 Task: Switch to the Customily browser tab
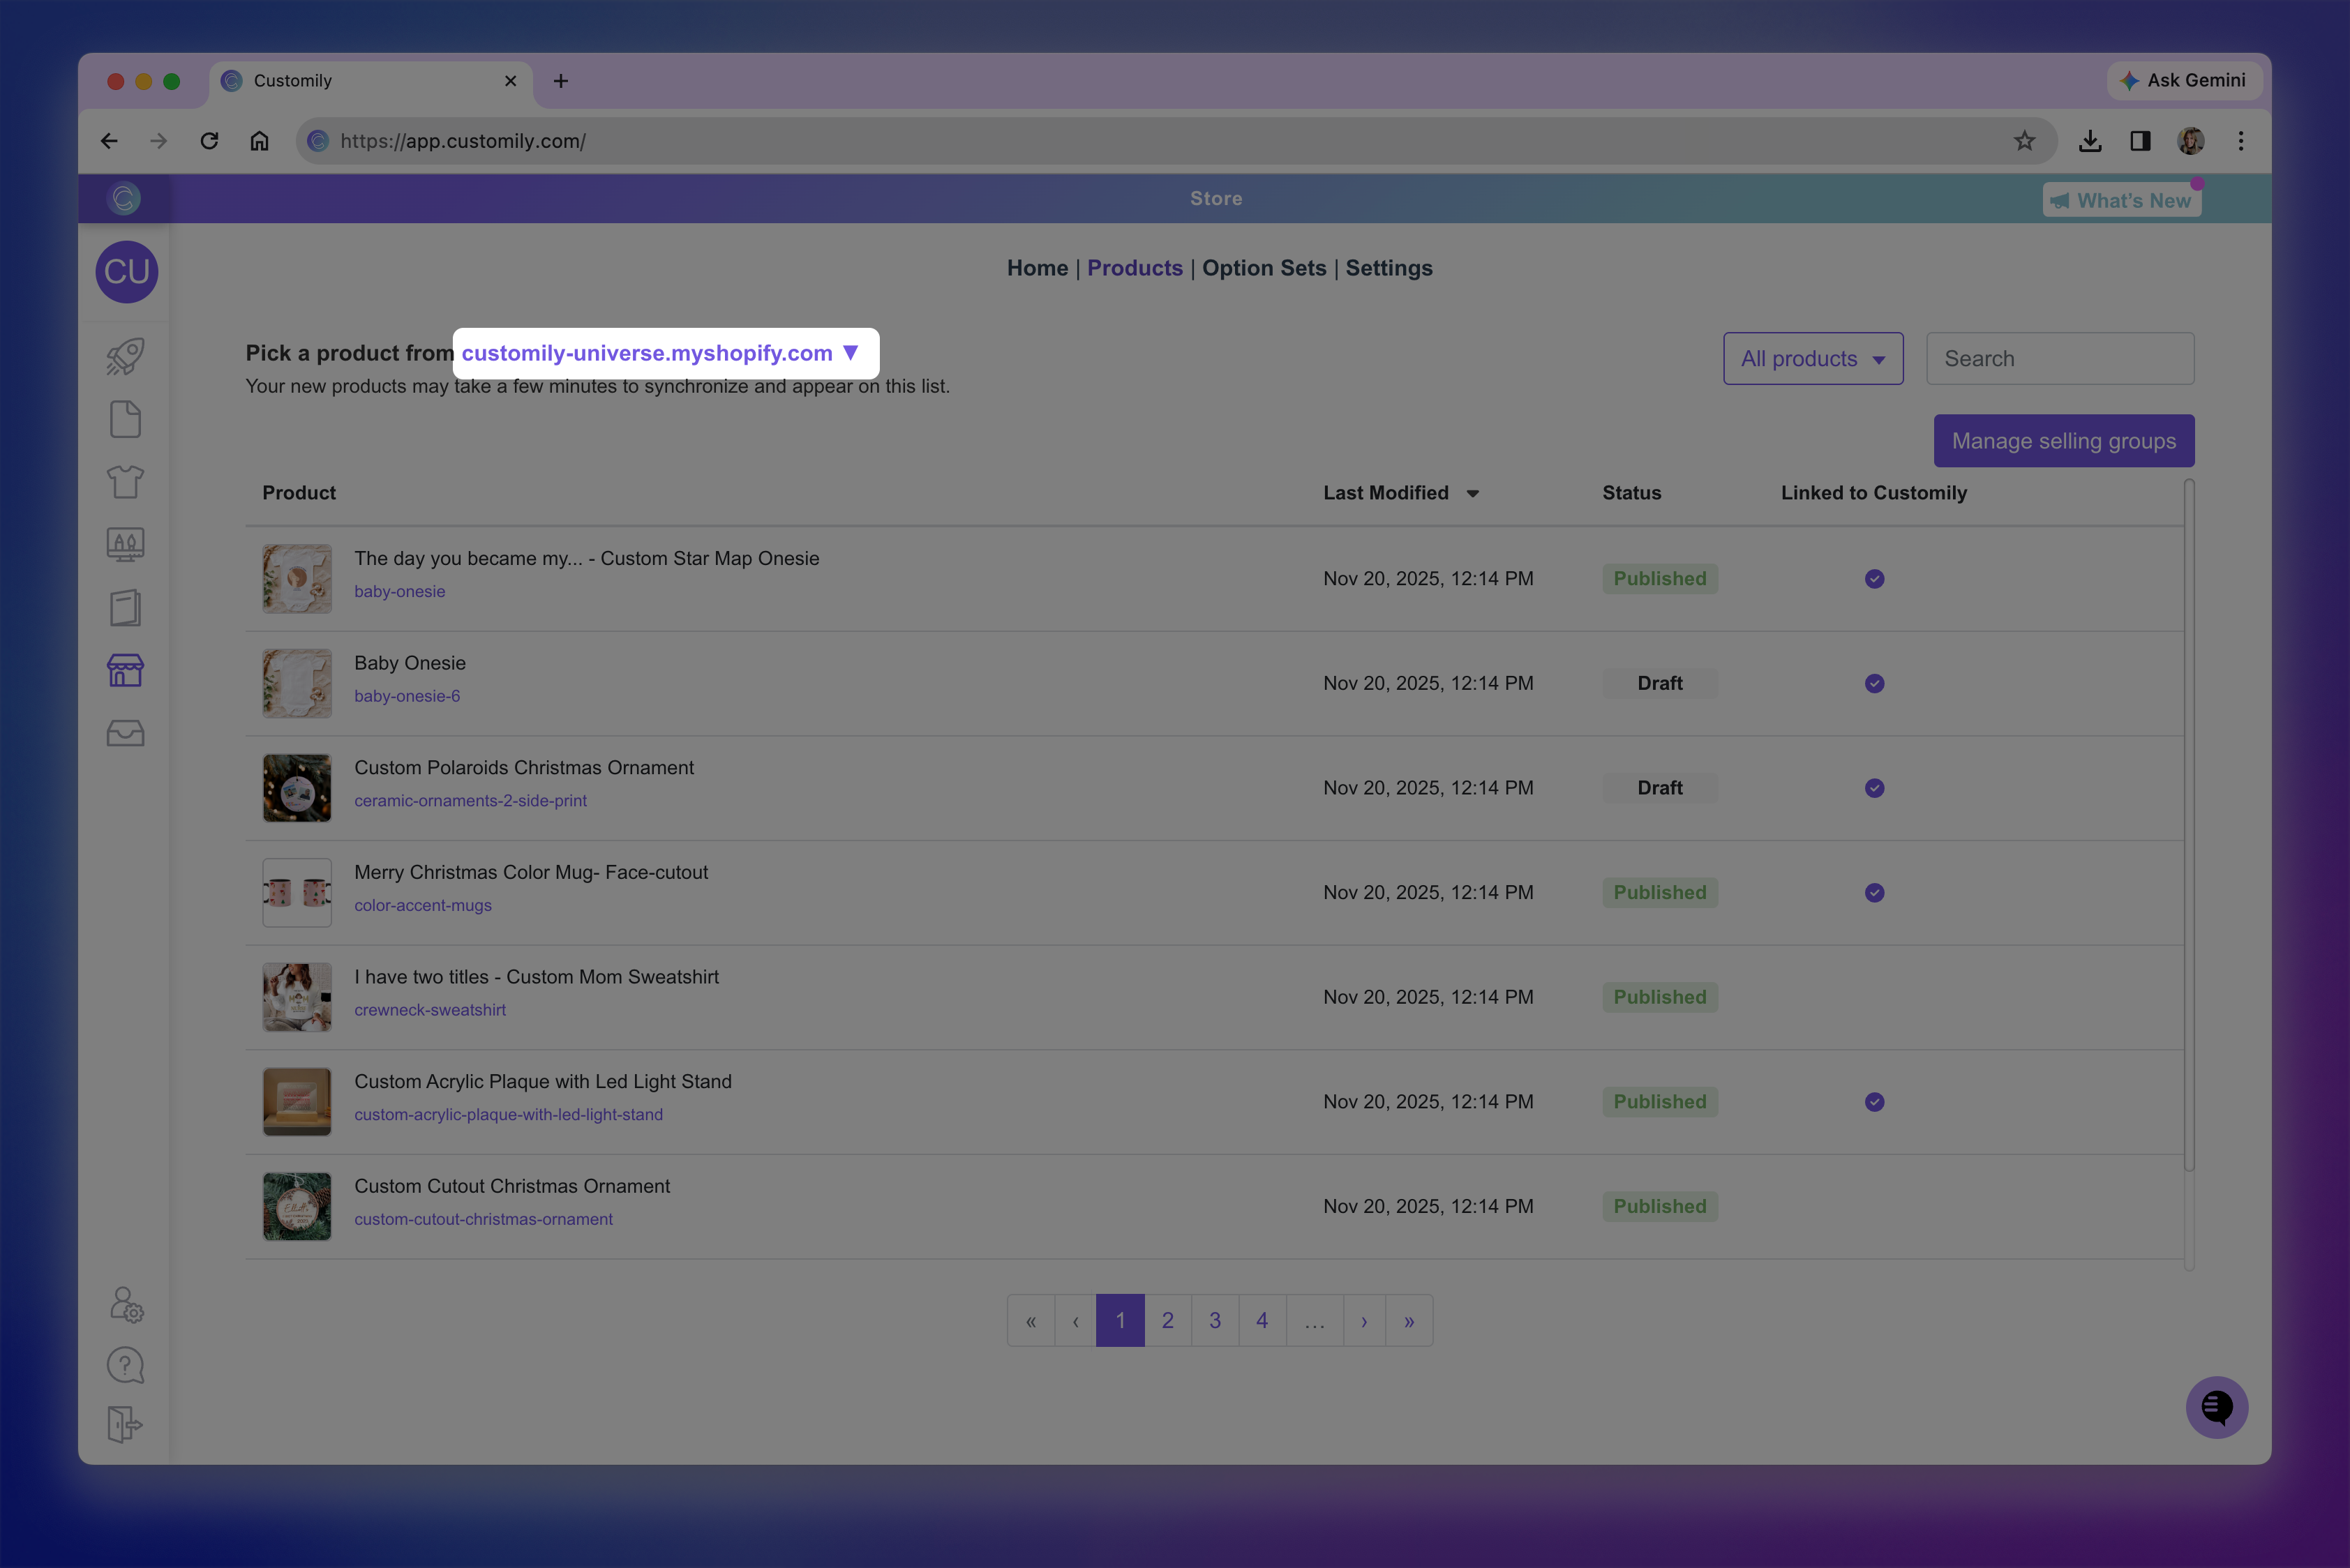click(x=371, y=81)
